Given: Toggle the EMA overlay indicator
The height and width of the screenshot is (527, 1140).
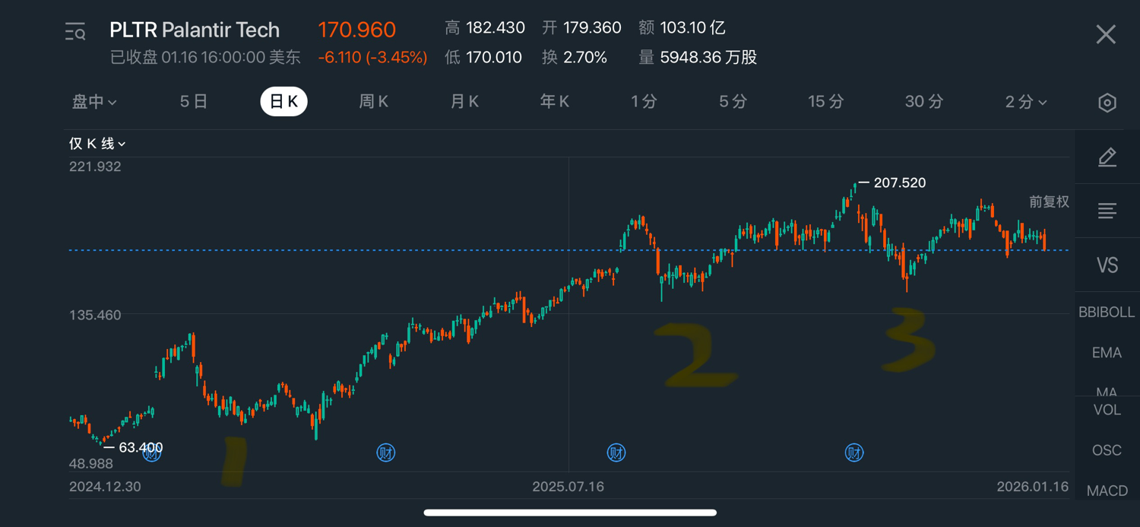Looking at the screenshot, I should click(x=1107, y=352).
